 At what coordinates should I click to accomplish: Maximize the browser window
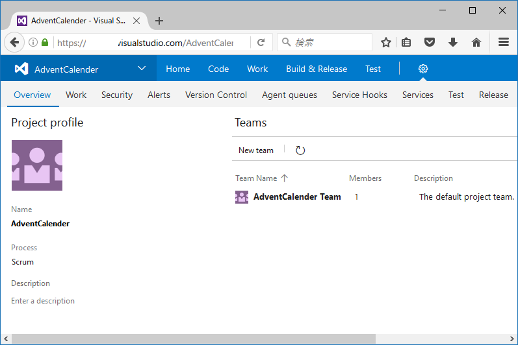[473, 10]
